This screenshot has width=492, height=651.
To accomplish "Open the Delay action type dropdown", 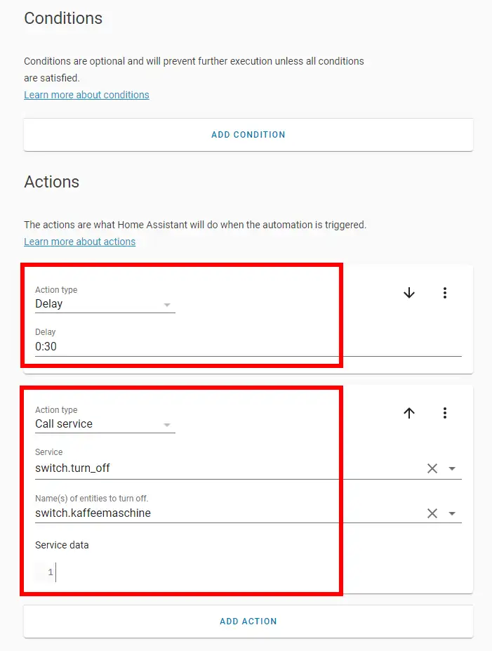I will pos(105,304).
